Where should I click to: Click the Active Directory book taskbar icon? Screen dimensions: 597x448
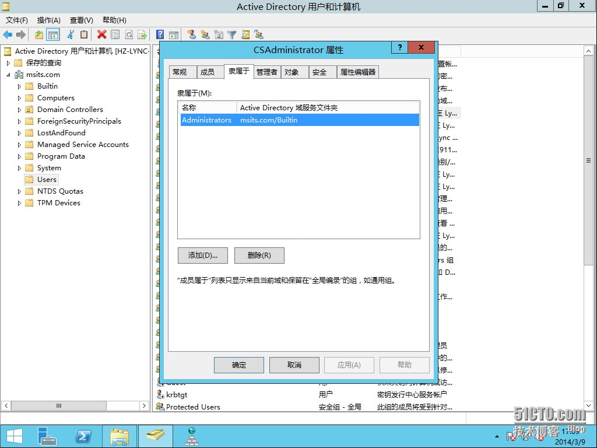pos(155,435)
